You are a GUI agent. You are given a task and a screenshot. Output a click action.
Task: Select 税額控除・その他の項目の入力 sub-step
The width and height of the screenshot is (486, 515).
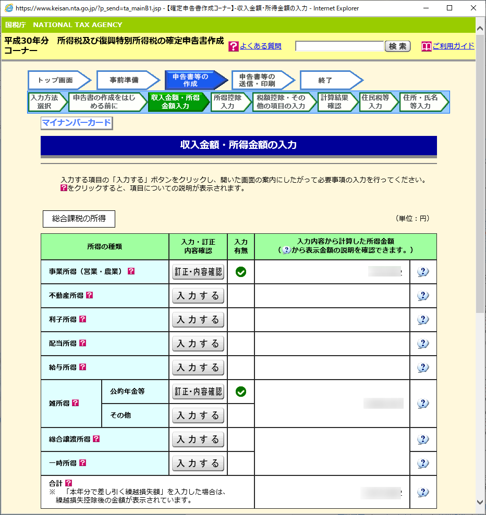pos(284,102)
